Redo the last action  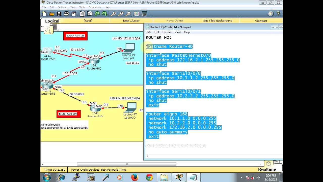click(104, 14)
